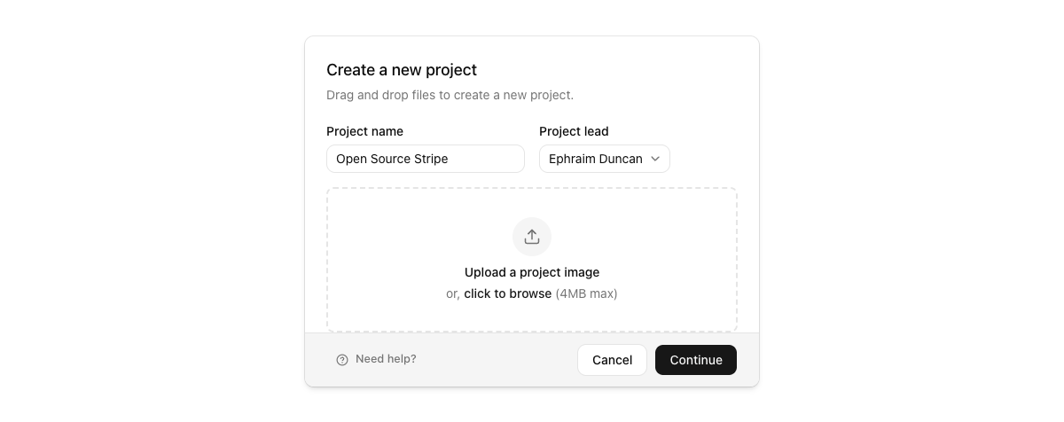1064x422 pixels.
Task: Click the 'click to browse' link
Action: [x=507, y=293]
